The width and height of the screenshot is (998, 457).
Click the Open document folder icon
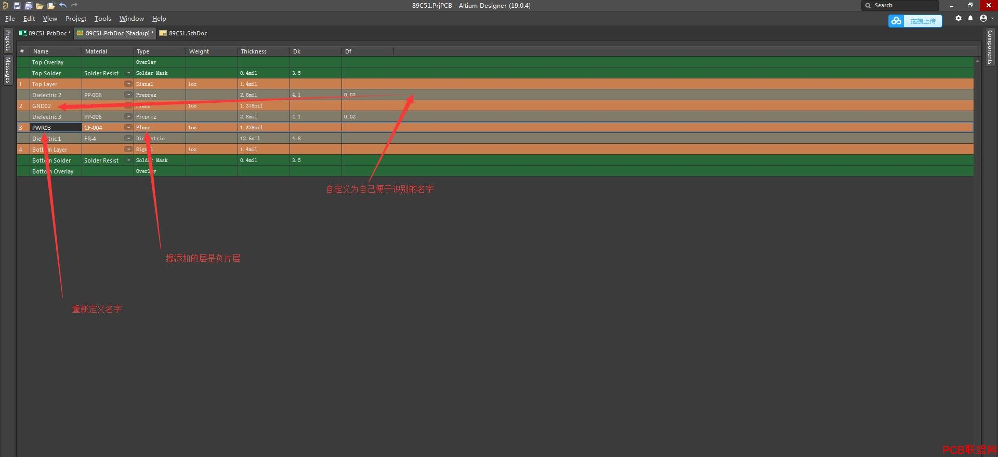[40, 5]
